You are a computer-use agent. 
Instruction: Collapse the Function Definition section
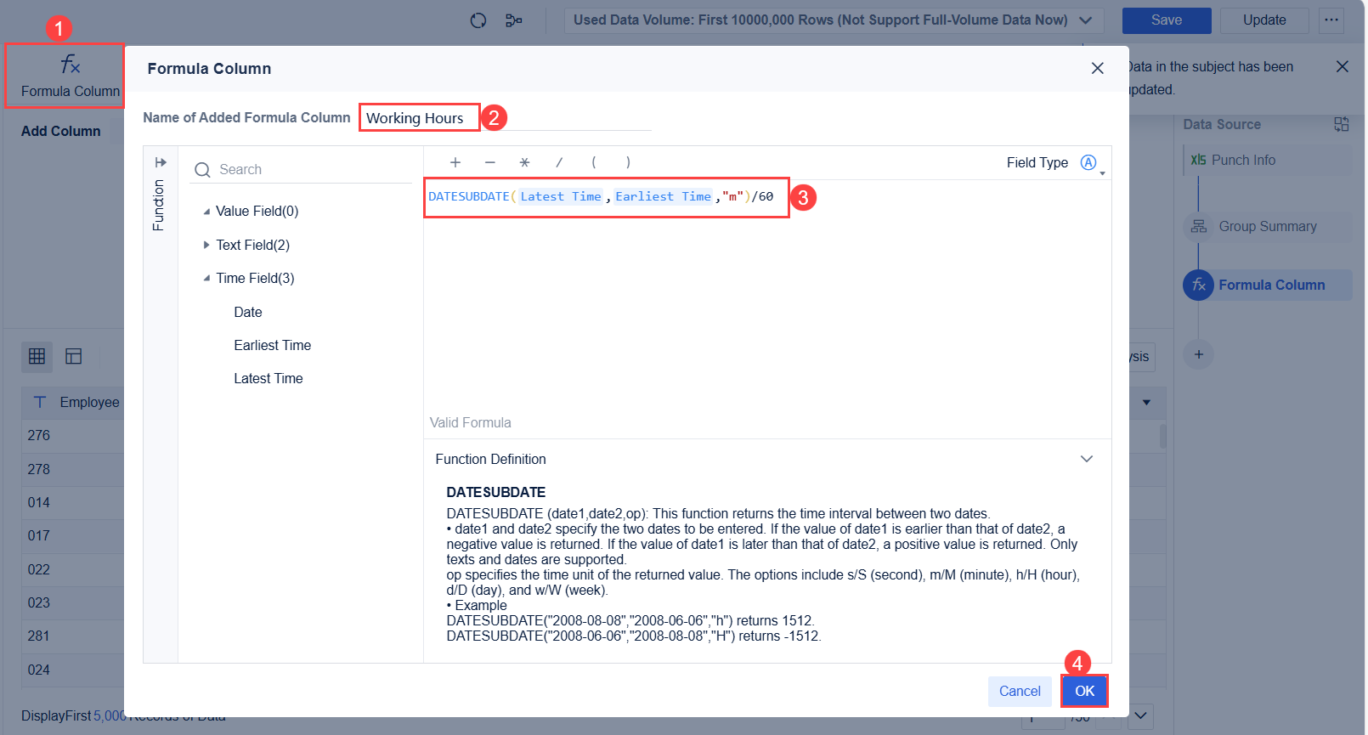pos(1087,459)
